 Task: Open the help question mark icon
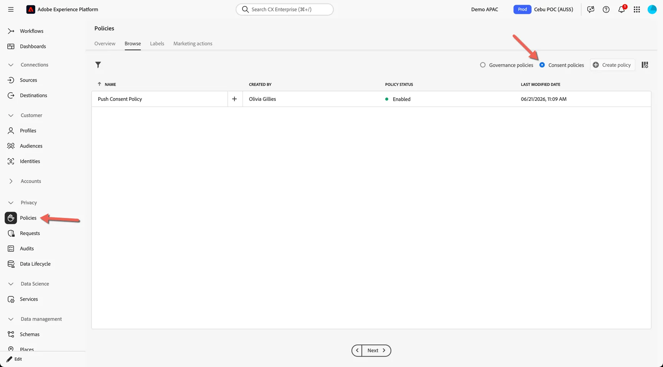(606, 10)
